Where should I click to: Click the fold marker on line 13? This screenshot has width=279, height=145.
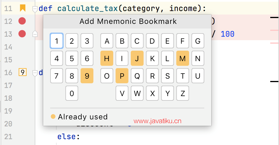coord(35,34)
